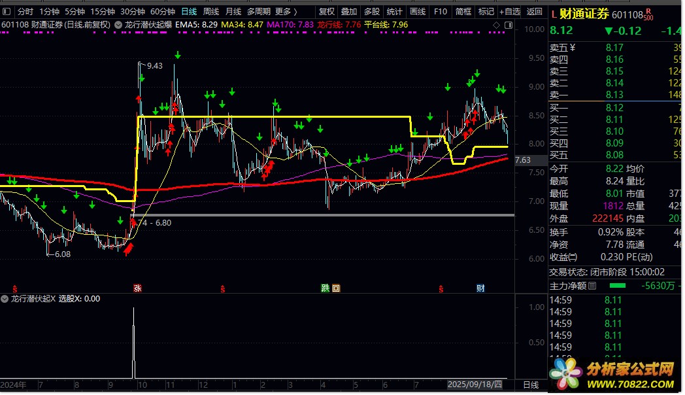Screen dimensions: 685x395
Task: Switch to the 60分钟 chart tab
Action: (162, 11)
